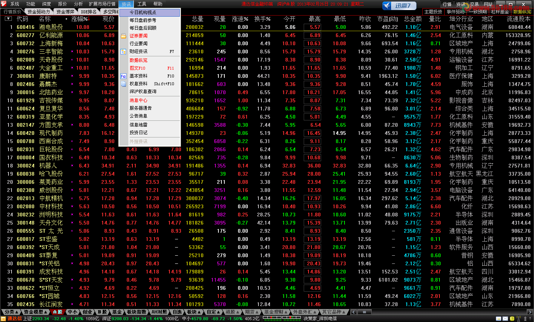
Task: Open 投资日记 menu entry
Action: 149,133
